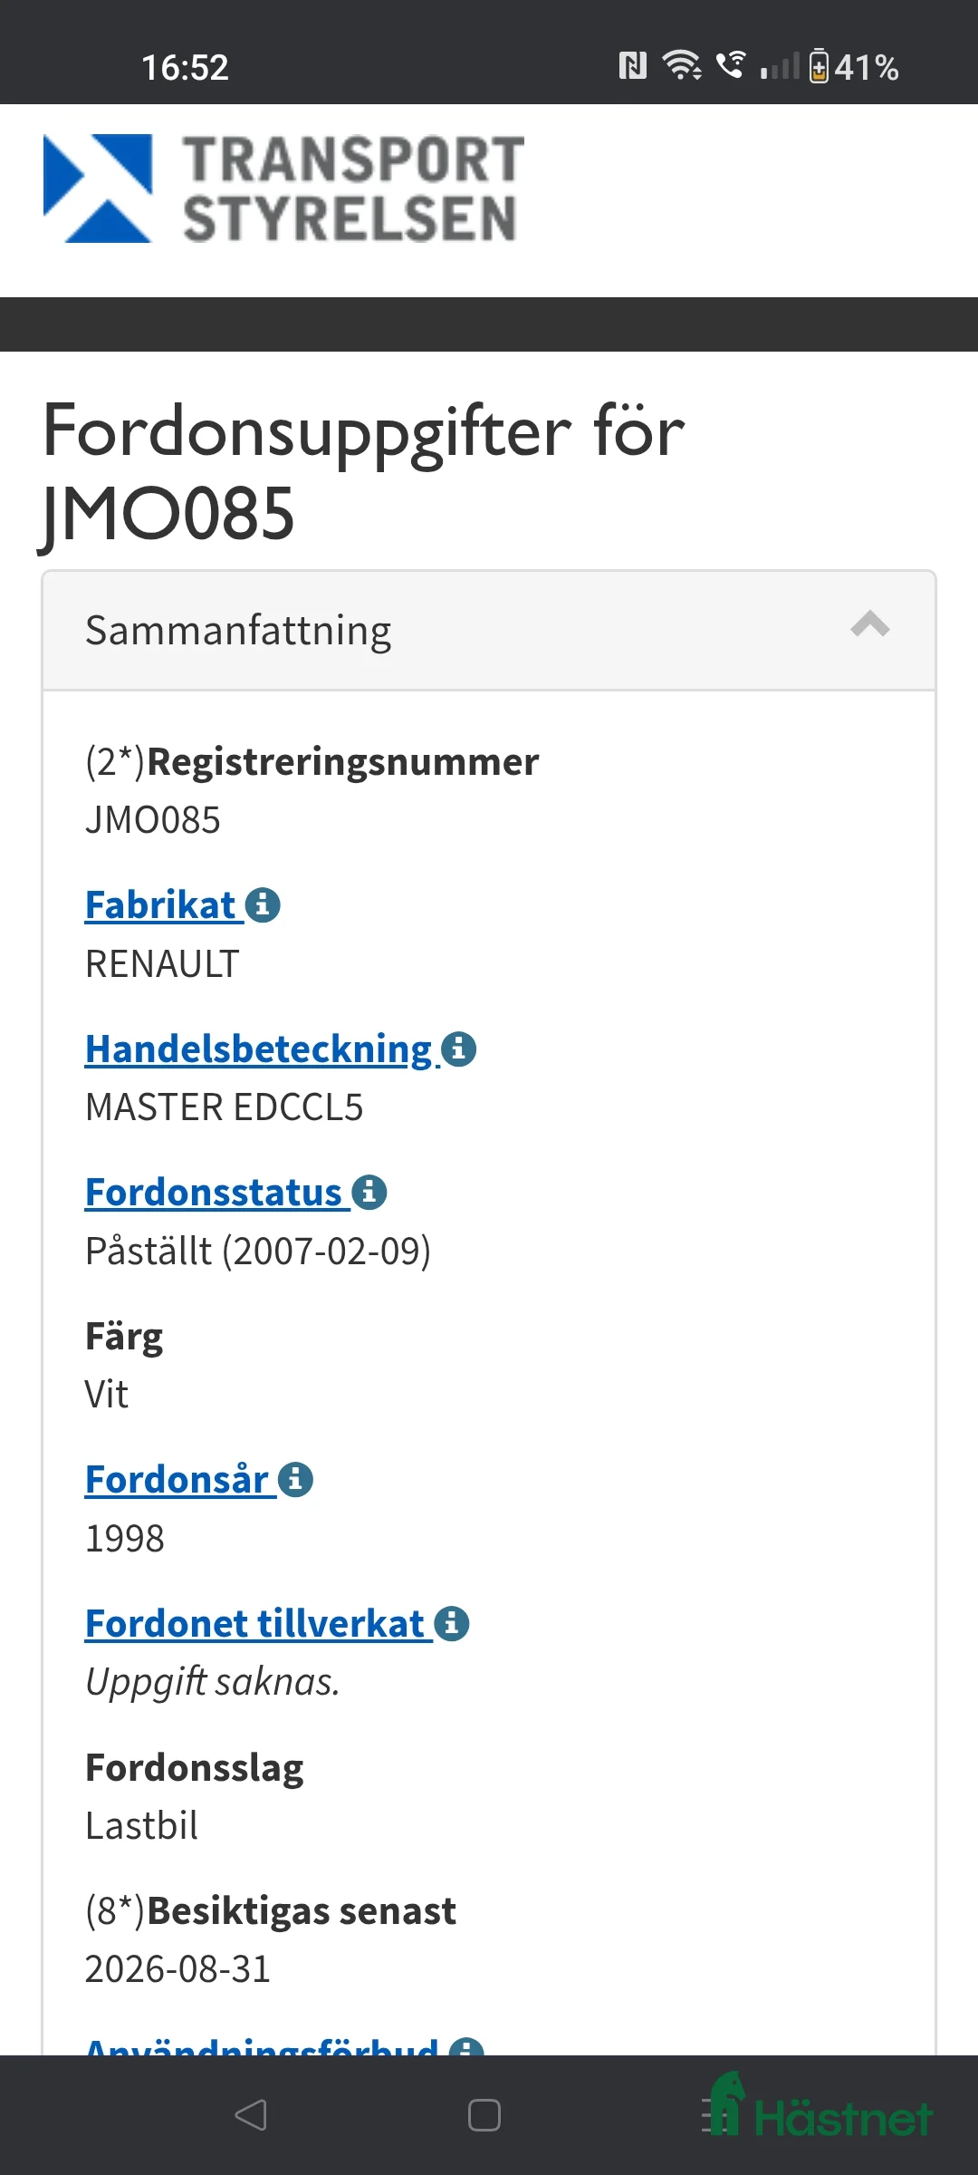The height and width of the screenshot is (2175, 978).
Task: Open the Fordonsstatus link
Action: (215, 1192)
